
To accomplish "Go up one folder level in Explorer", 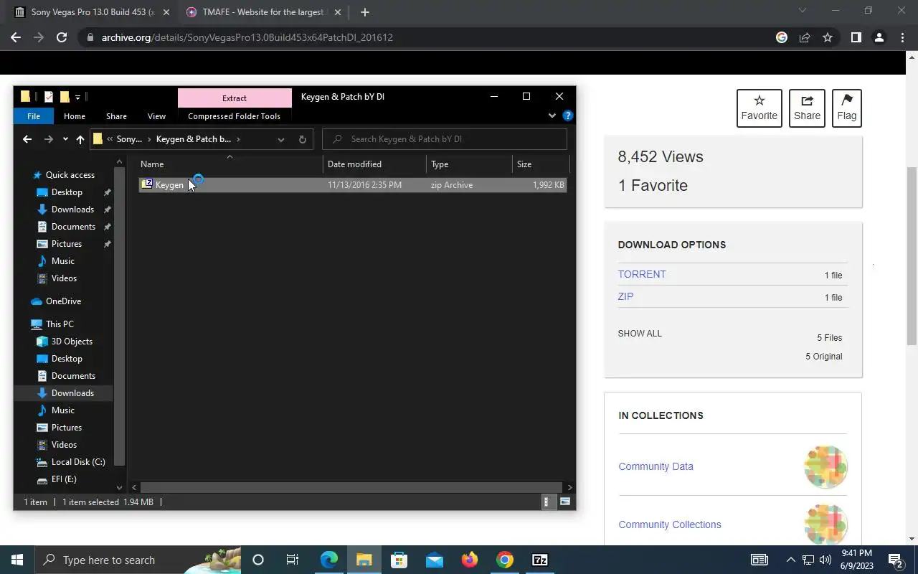I will pyautogui.click(x=80, y=139).
